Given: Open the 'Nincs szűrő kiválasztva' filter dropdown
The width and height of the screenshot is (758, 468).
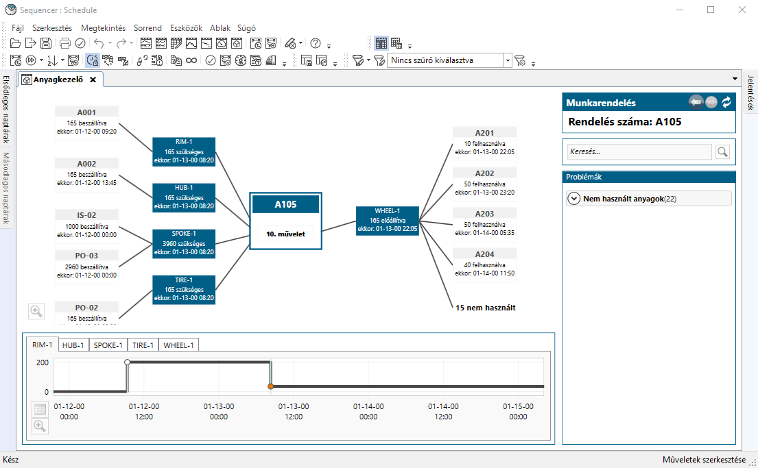Looking at the screenshot, I should point(508,60).
